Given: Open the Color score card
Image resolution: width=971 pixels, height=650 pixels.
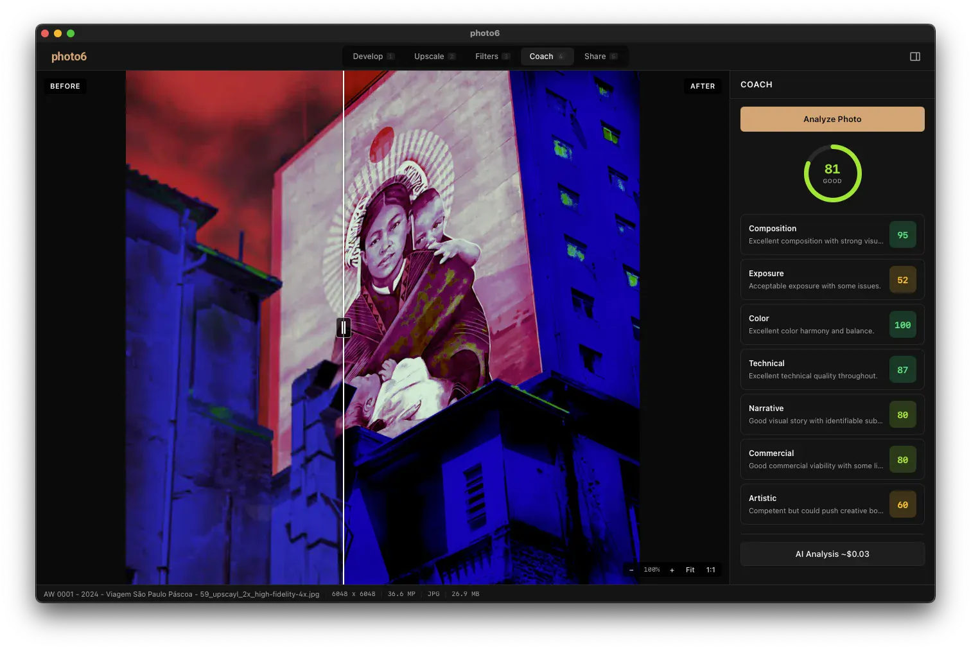Looking at the screenshot, I should point(832,324).
